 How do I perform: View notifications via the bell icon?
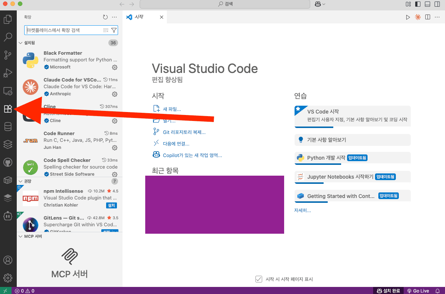438,291
